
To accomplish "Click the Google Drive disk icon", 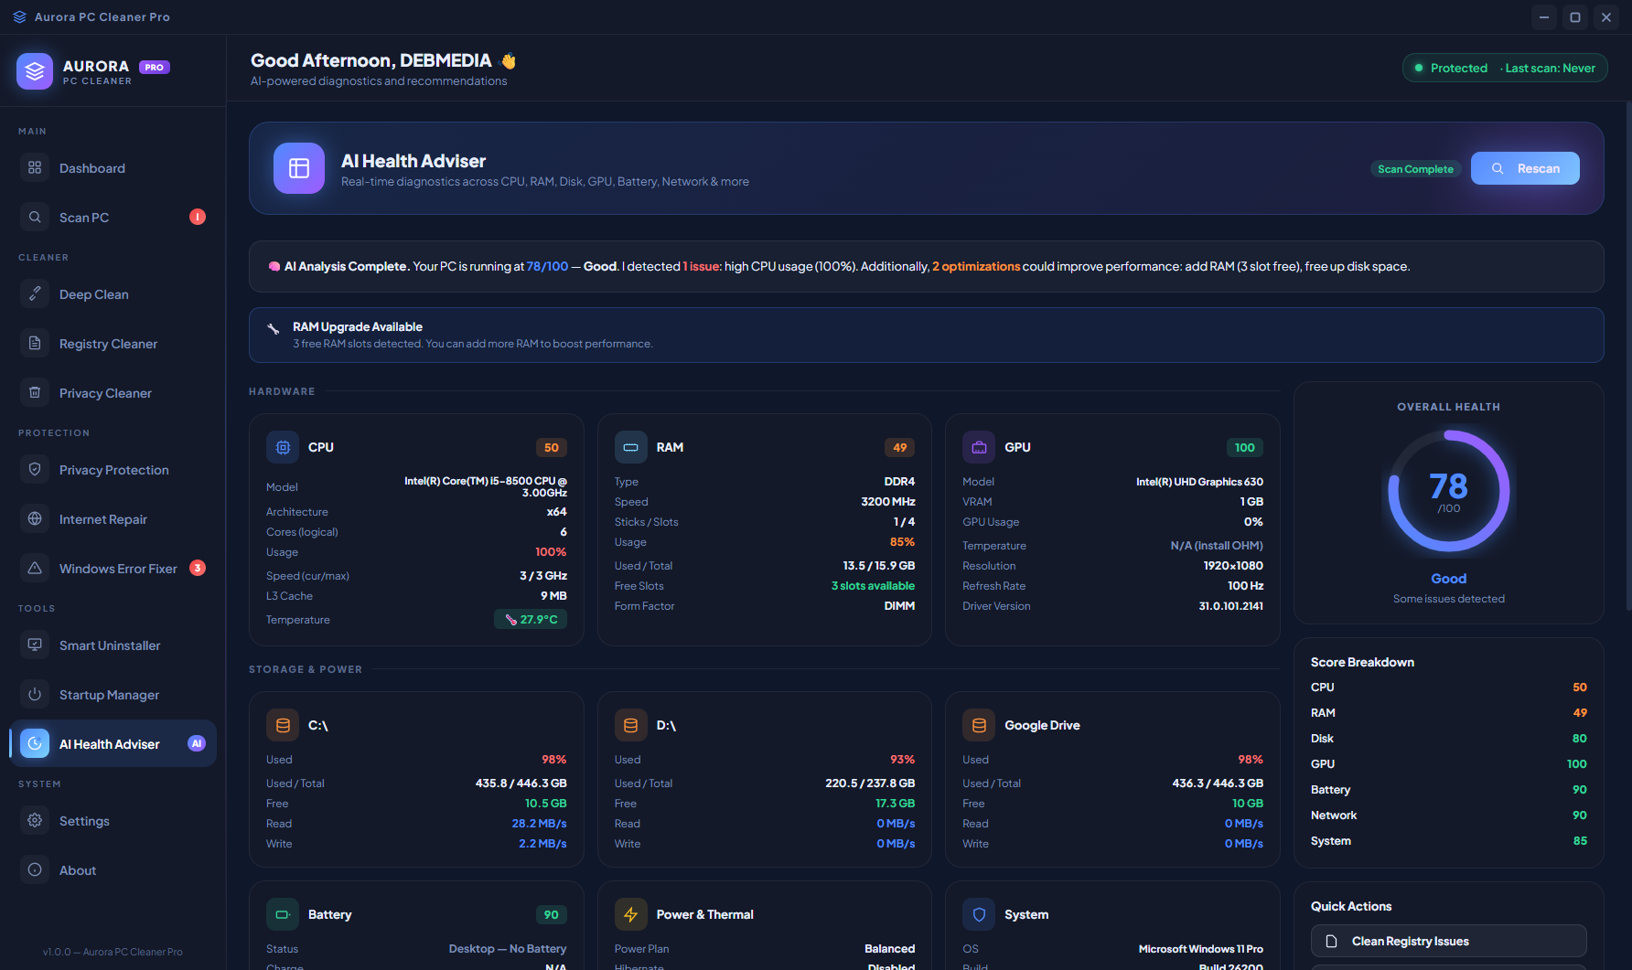I will coord(979,726).
